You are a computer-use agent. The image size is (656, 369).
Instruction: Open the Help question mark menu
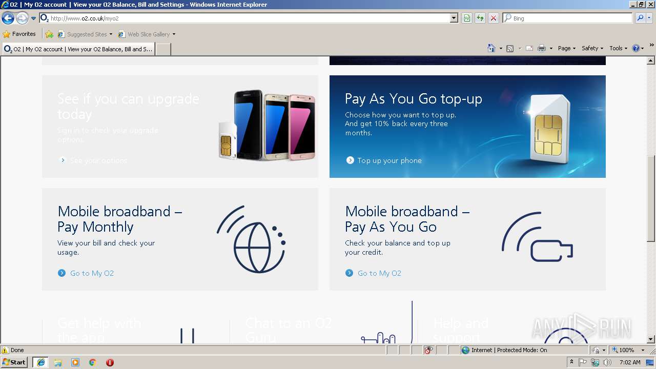638,48
